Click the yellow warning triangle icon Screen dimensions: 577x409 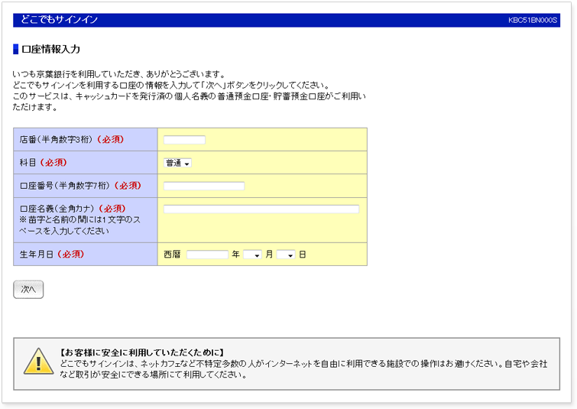[38, 361]
